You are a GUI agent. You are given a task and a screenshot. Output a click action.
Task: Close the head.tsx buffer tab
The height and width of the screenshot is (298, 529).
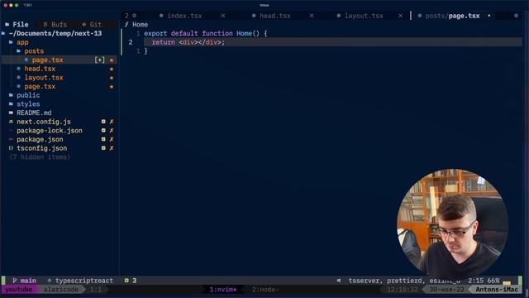pyautogui.click(x=312, y=16)
